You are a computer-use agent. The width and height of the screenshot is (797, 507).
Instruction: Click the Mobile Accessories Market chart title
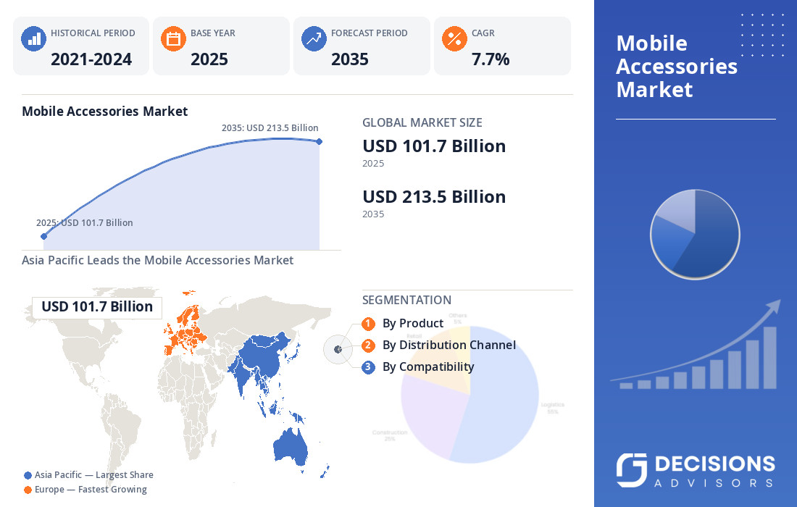pyautogui.click(x=105, y=112)
